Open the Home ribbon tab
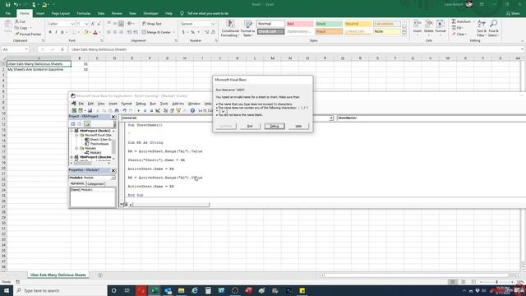This screenshot has width=526, height=296. [x=24, y=13]
